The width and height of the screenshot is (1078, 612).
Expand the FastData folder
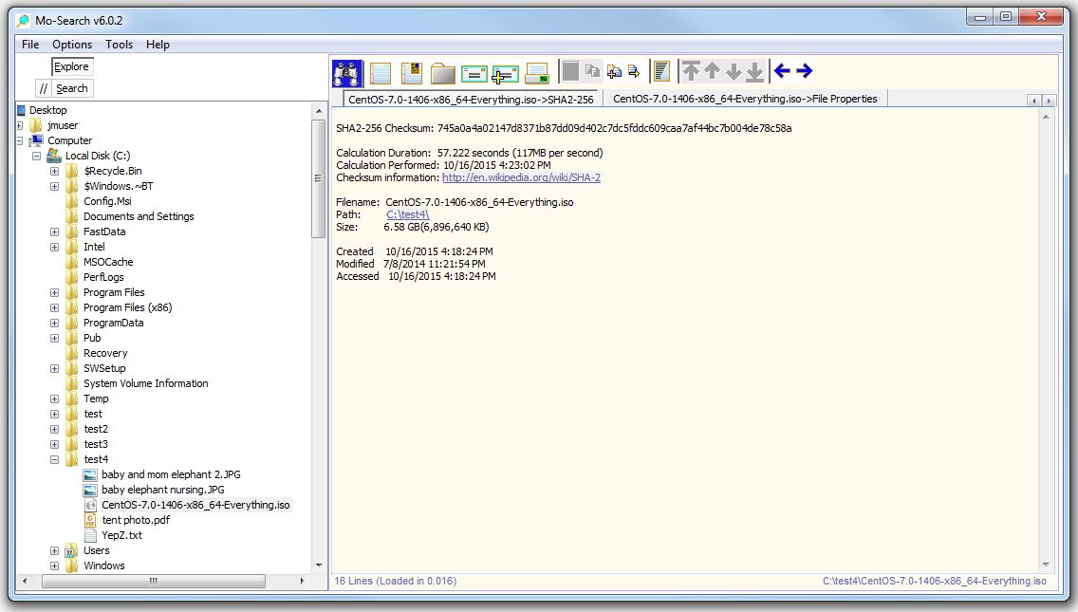pos(54,232)
